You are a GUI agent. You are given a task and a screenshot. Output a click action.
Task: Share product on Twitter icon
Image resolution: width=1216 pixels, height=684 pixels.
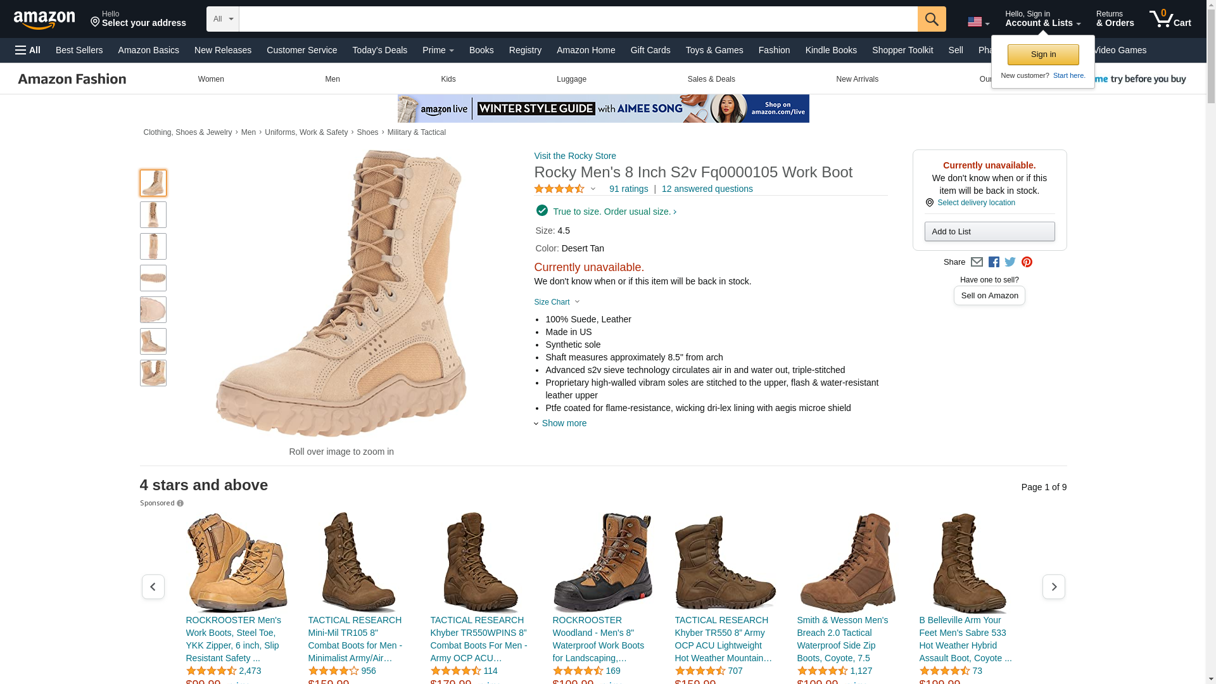click(1010, 262)
